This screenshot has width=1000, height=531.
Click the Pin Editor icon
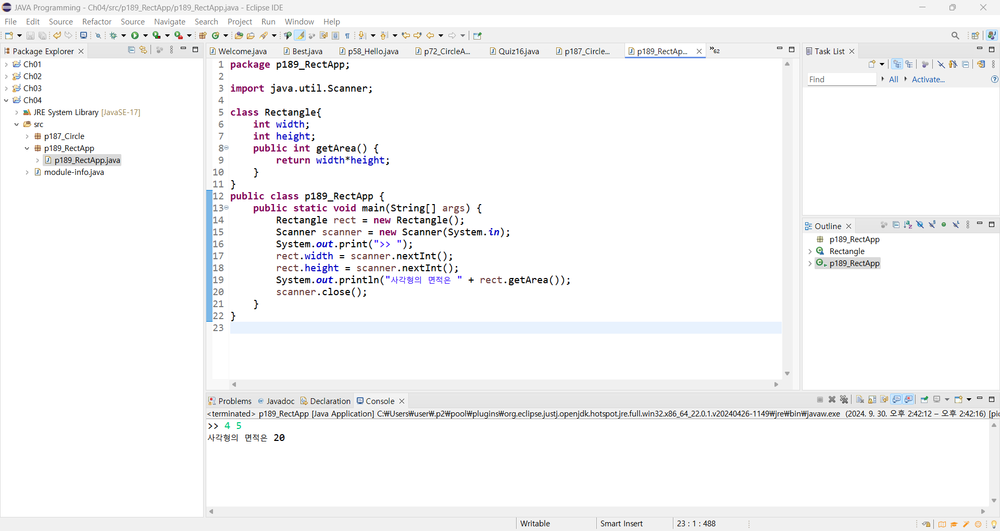click(477, 35)
